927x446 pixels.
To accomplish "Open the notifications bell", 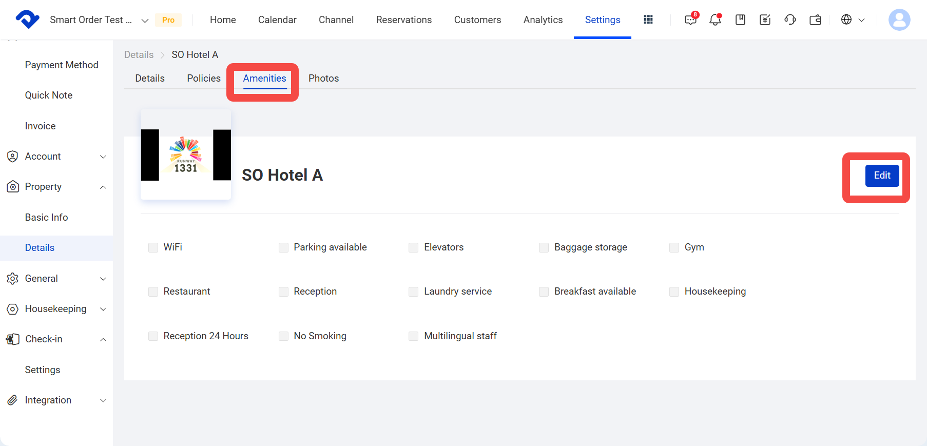I will 716,20.
